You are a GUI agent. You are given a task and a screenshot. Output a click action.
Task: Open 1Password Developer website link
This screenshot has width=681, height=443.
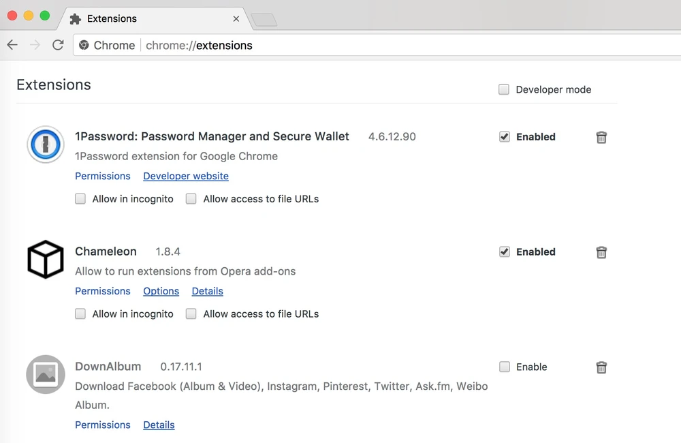pos(186,176)
